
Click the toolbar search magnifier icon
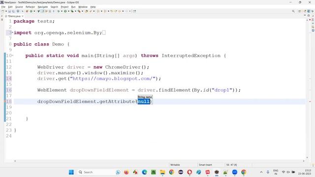(x=293, y=11)
